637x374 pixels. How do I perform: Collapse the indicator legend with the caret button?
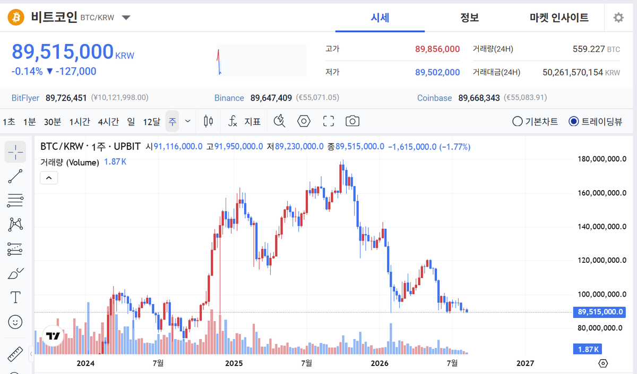pyautogui.click(x=49, y=178)
